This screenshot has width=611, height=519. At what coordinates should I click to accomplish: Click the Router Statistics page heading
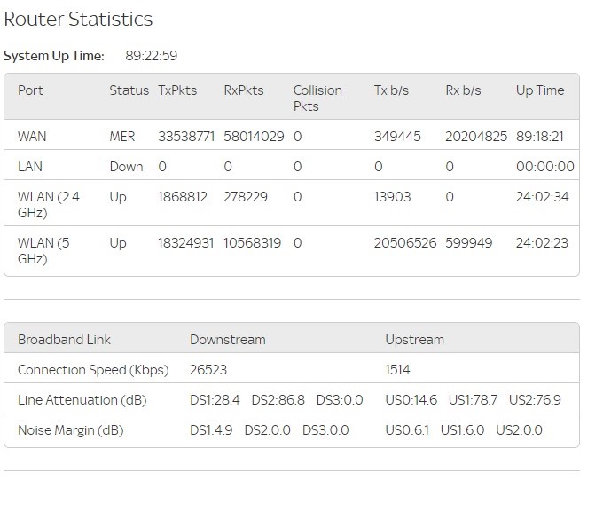click(x=78, y=19)
